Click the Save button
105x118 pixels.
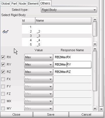coord(51,114)
